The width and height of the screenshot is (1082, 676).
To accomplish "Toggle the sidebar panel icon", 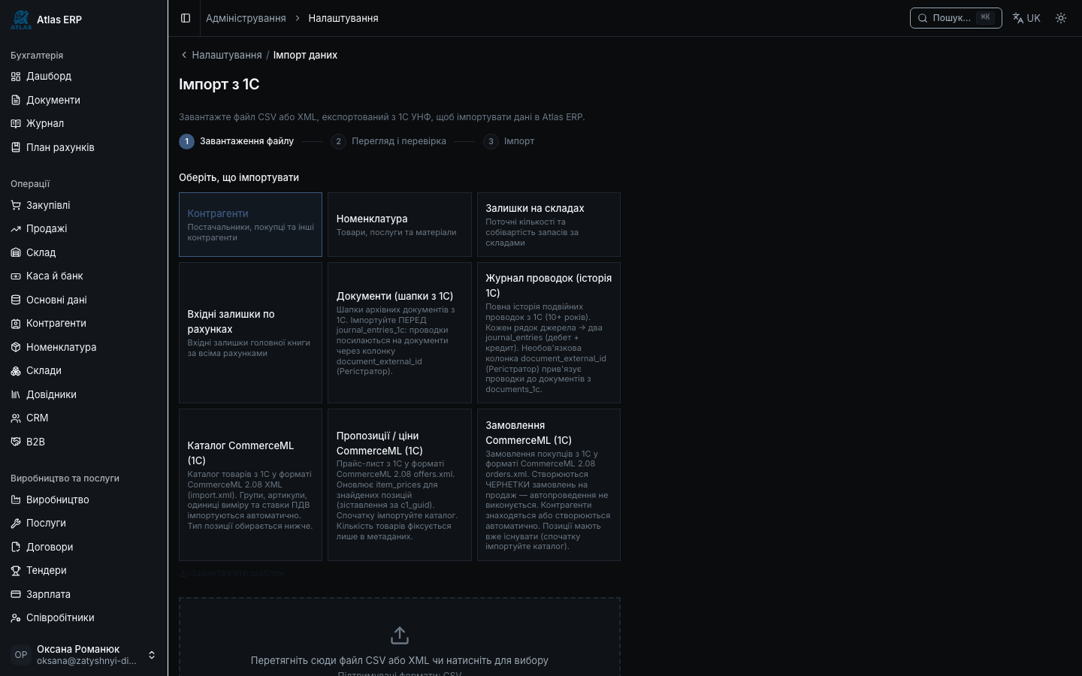I will pyautogui.click(x=186, y=18).
